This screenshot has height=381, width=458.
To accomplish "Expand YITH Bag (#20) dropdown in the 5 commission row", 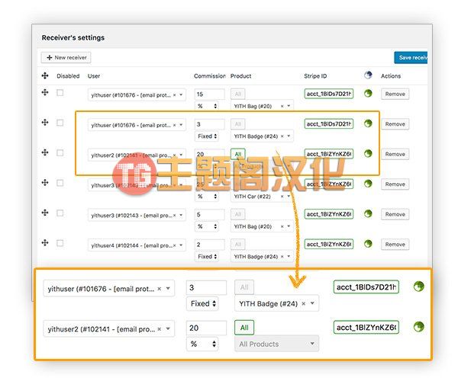I will (289, 226).
